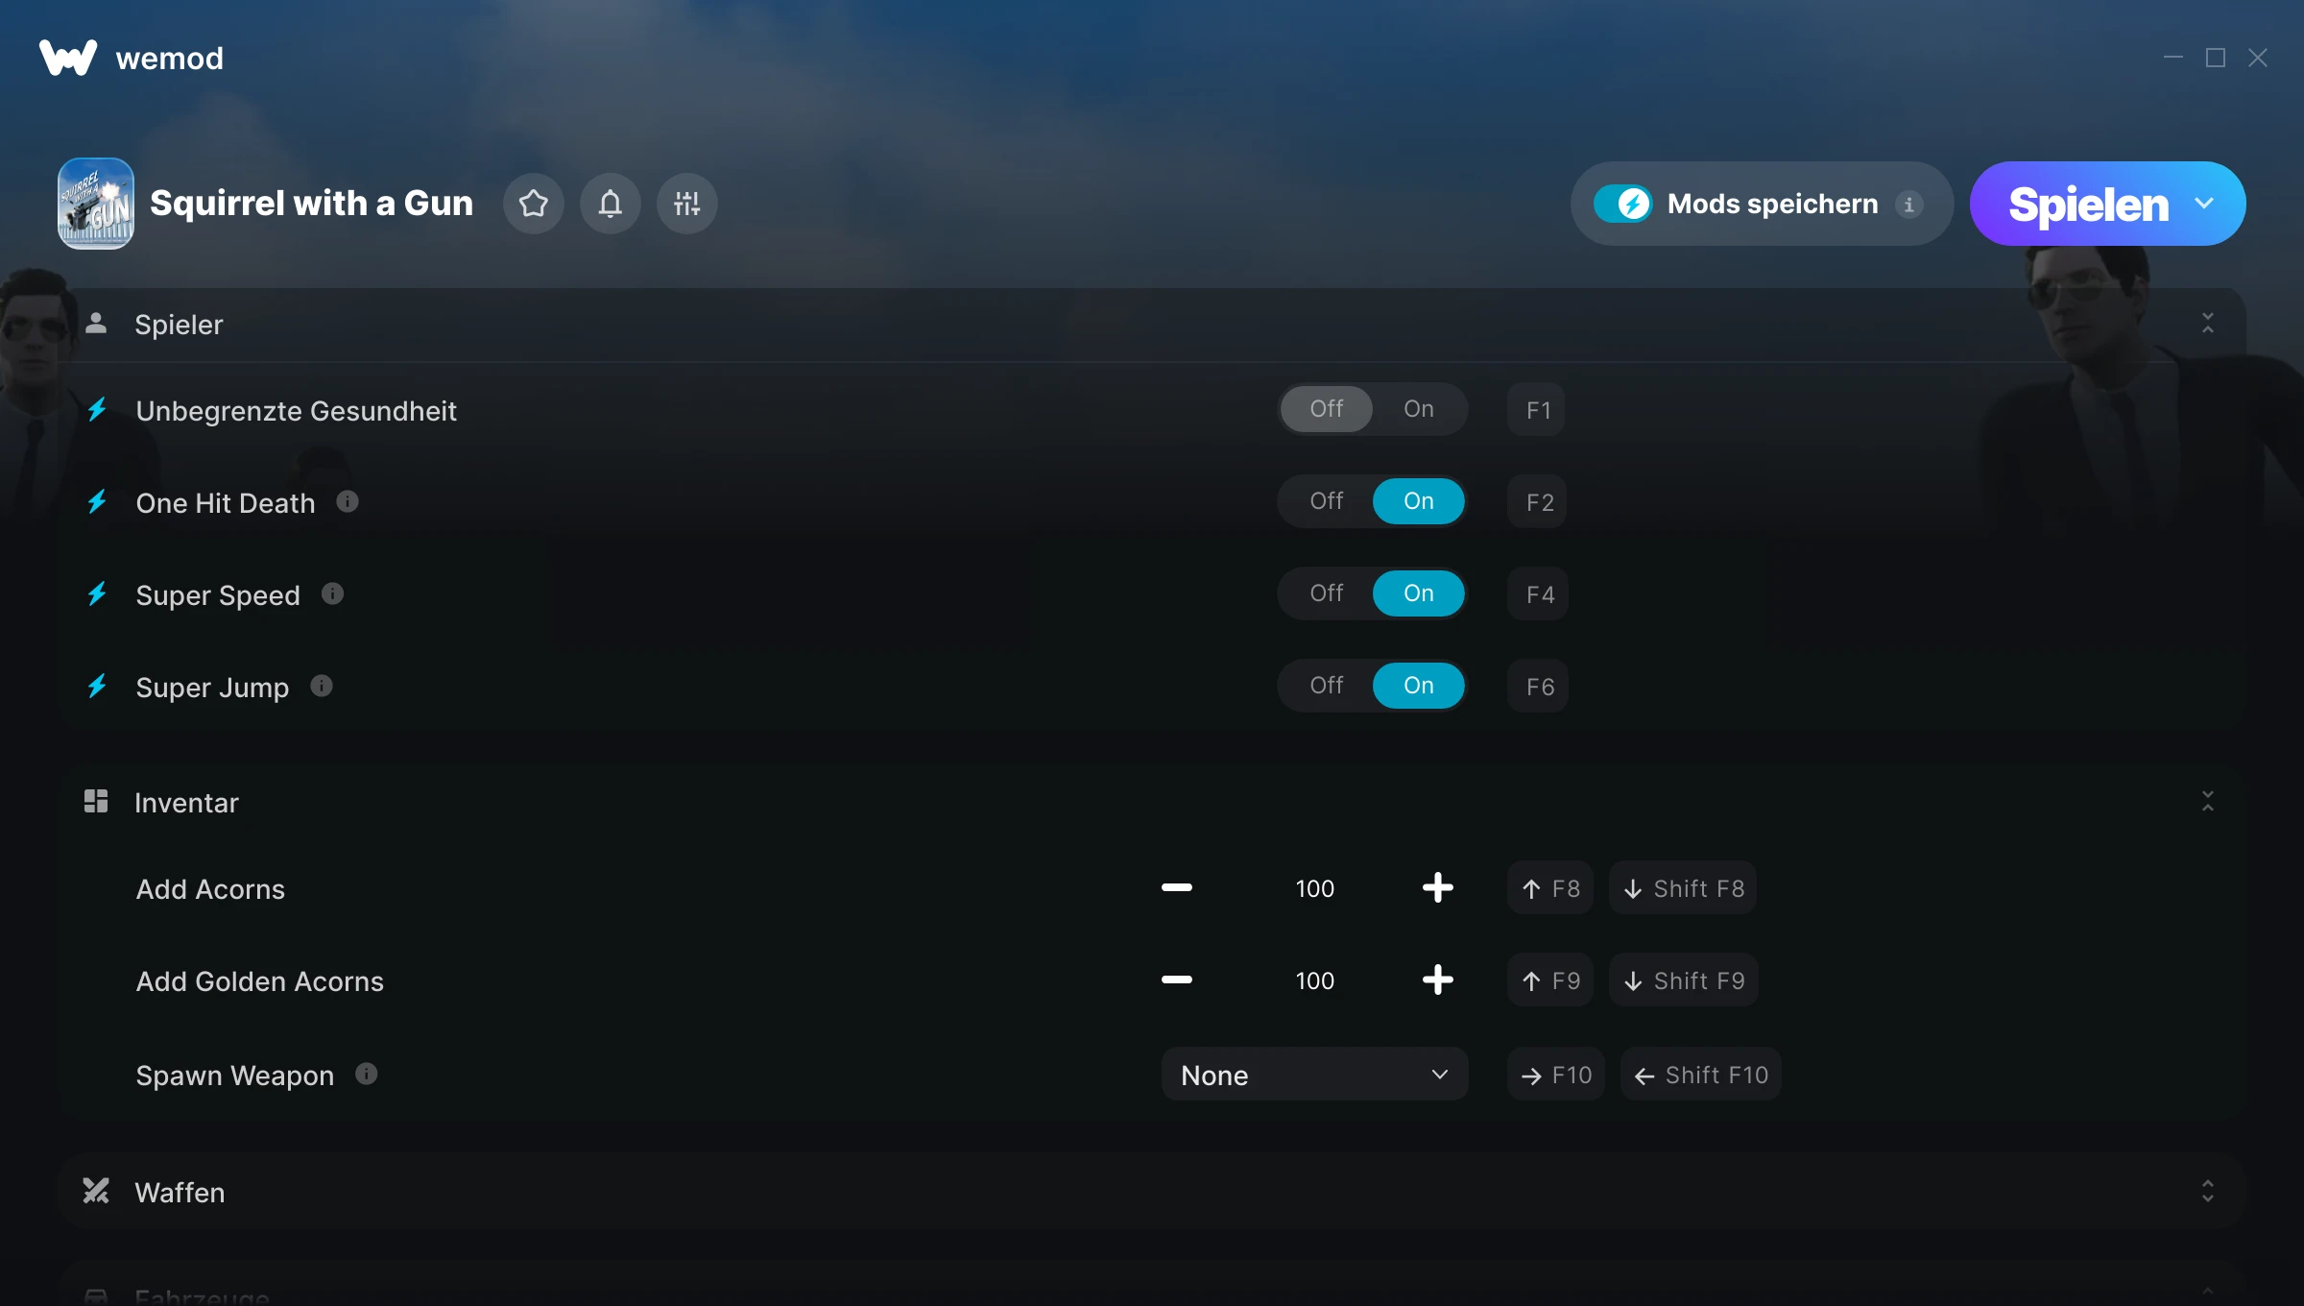The width and height of the screenshot is (2304, 1306).
Task: Turn off Super Jump
Action: pyautogui.click(x=1327, y=686)
